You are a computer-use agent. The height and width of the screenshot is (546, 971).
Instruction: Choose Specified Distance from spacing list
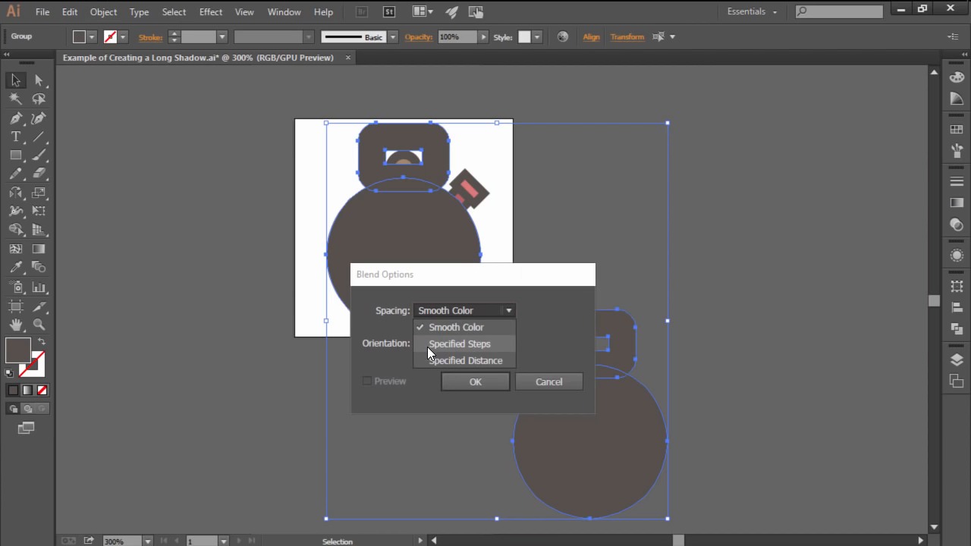[x=465, y=360]
